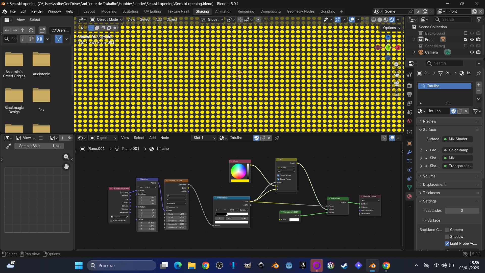The image size is (485, 273).
Task: Expand the Volume panel
Action: click(x=429, y=176)
